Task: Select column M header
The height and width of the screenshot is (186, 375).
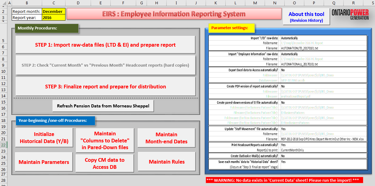Action: (x=255, y=3)
